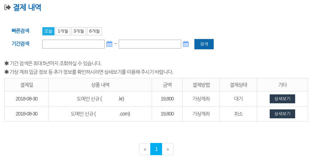
Task: Select the 6개월 quick search filter
Action: tap(95, 31)
